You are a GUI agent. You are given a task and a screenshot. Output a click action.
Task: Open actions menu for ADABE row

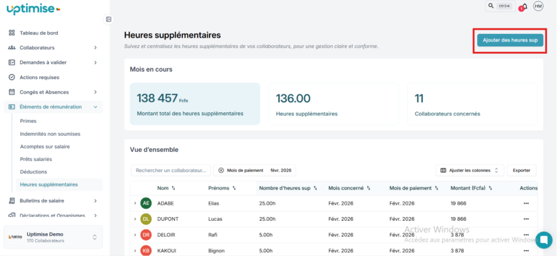[x=526, y=203]
